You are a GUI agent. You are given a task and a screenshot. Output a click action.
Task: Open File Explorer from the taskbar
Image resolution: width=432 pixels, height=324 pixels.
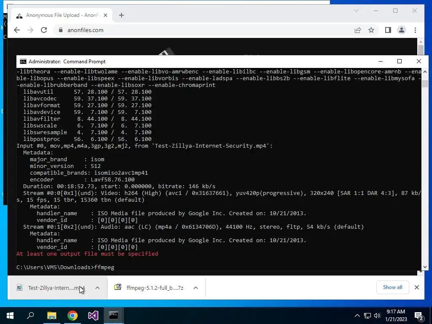pos(51,316)
